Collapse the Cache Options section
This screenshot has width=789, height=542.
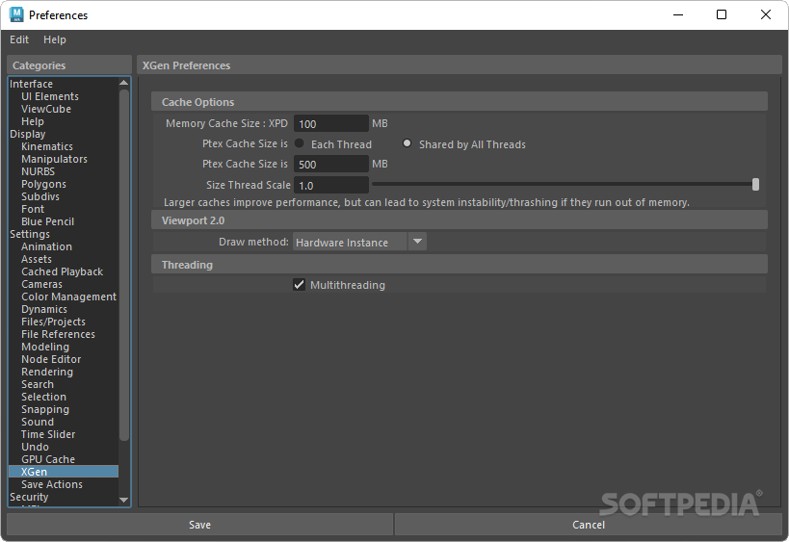click(459, 101)
